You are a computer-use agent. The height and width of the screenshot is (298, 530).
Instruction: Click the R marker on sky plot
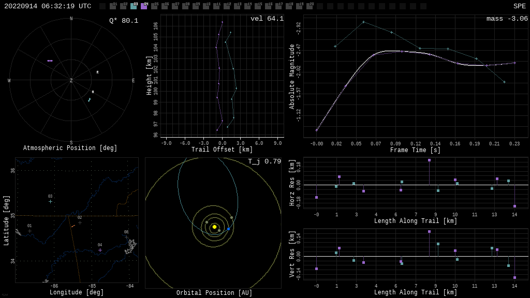[x=97, y=72]
